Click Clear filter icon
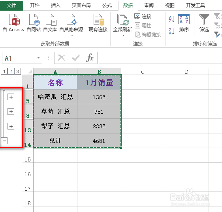The image size is (222, 212). tap(217, 16)
